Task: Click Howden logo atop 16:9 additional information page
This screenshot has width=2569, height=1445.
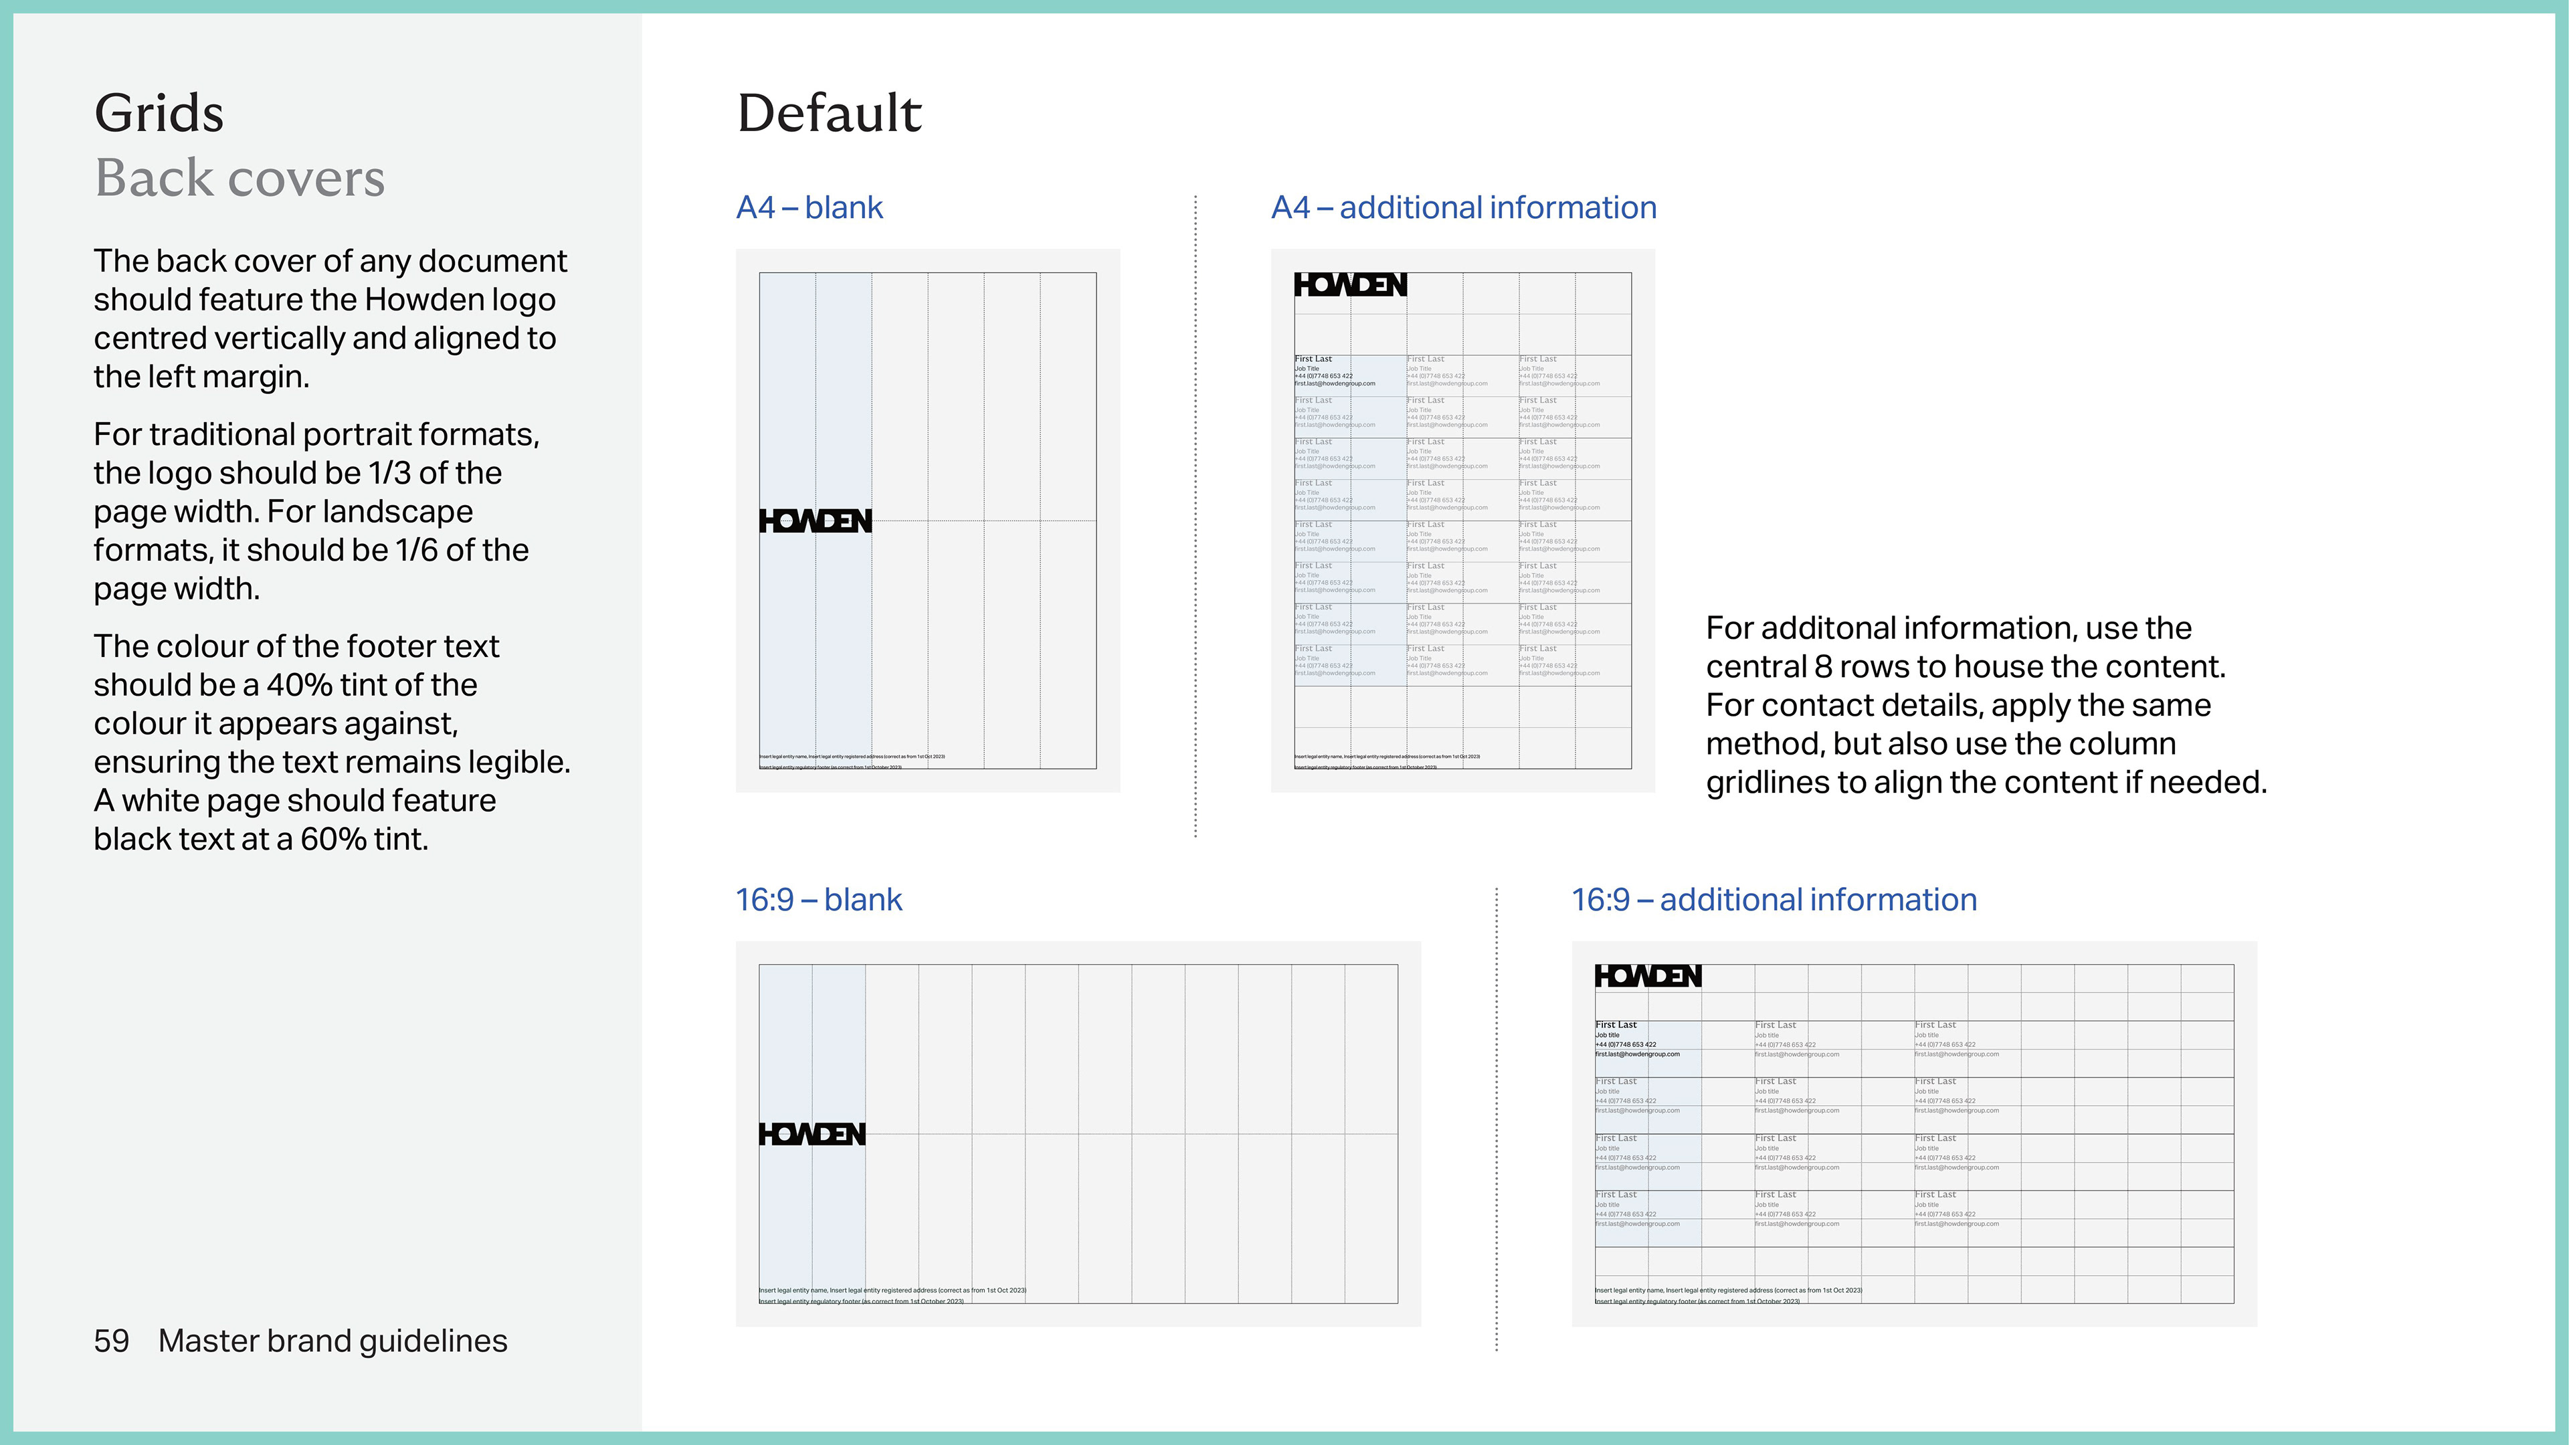Action: click(x=1648, y=976)
